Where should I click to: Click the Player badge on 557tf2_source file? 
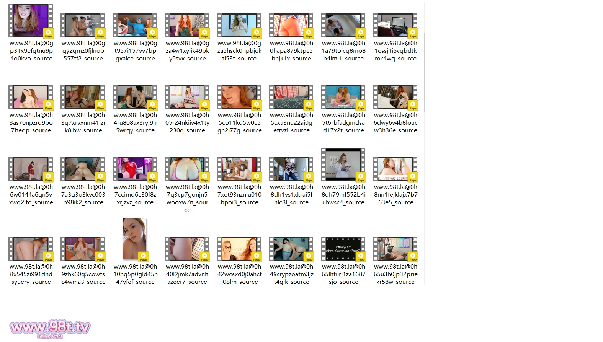pyautogui.click(x=101, y=33)
